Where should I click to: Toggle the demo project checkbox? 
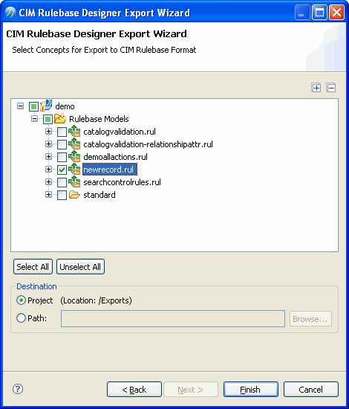coord(33,106)
